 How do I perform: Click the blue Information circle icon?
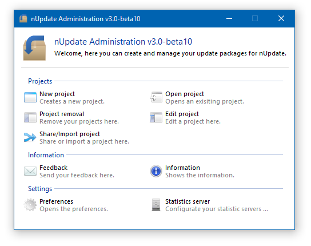coord(156,171)
